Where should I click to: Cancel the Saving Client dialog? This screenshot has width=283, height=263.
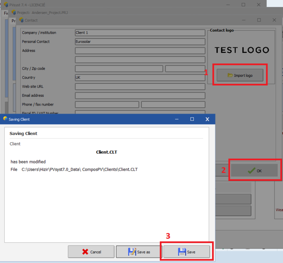(x=91, y=252)
